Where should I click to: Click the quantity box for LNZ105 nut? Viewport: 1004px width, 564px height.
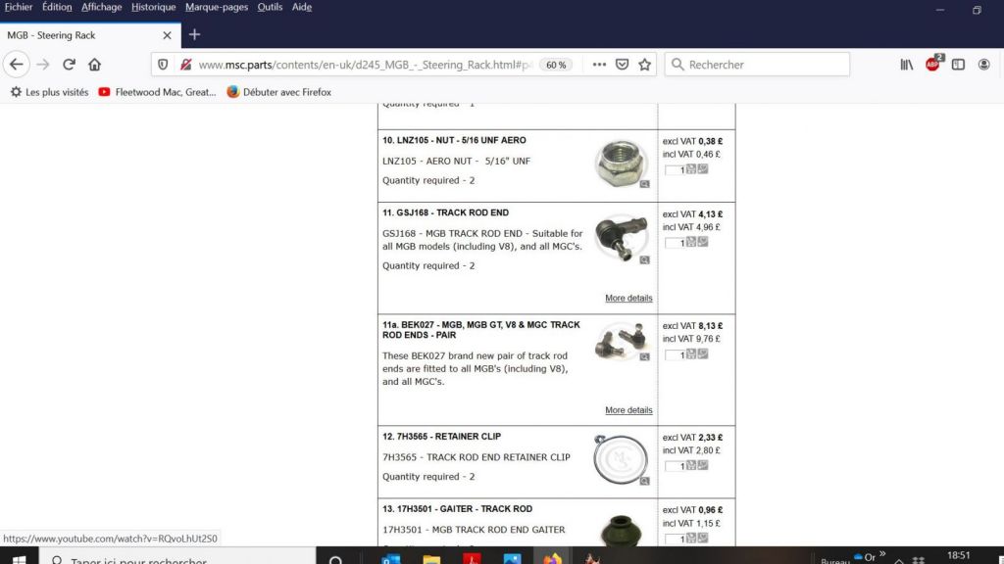(675, 170)
